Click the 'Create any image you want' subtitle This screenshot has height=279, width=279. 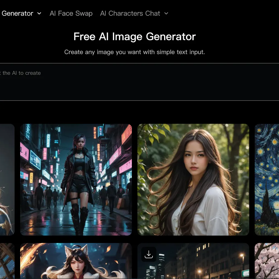click(135, 52)
